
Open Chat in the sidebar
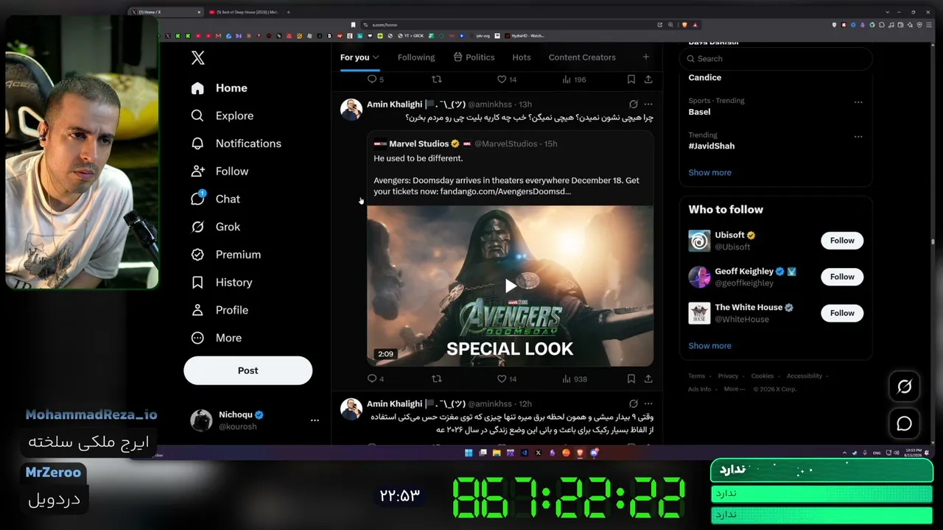pyautogui.click(x=215, y=199)
